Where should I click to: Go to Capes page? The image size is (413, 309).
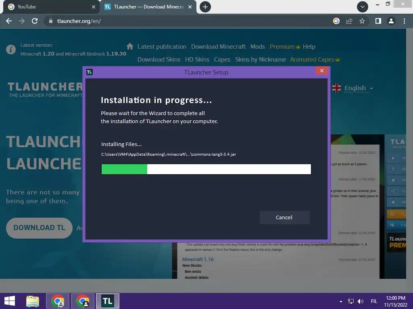(222, 60)
